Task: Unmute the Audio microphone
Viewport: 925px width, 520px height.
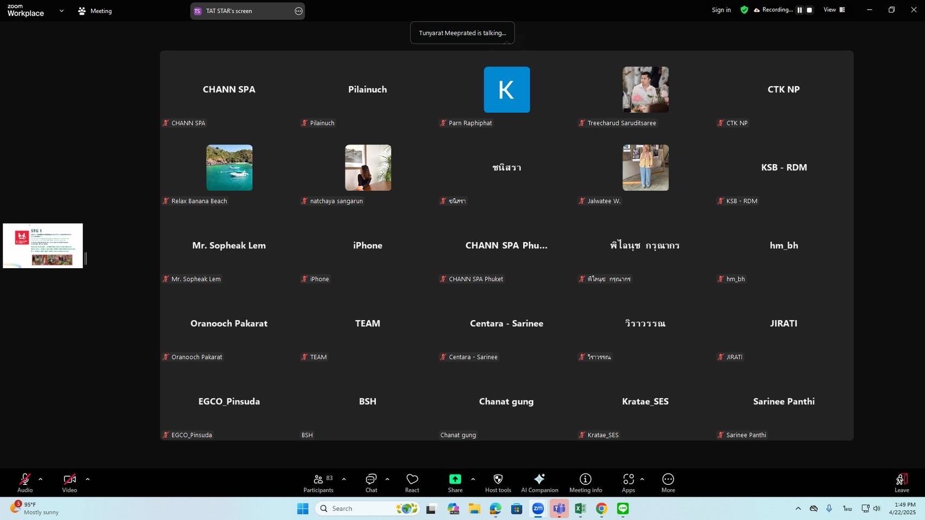Action: coord(25,483)
